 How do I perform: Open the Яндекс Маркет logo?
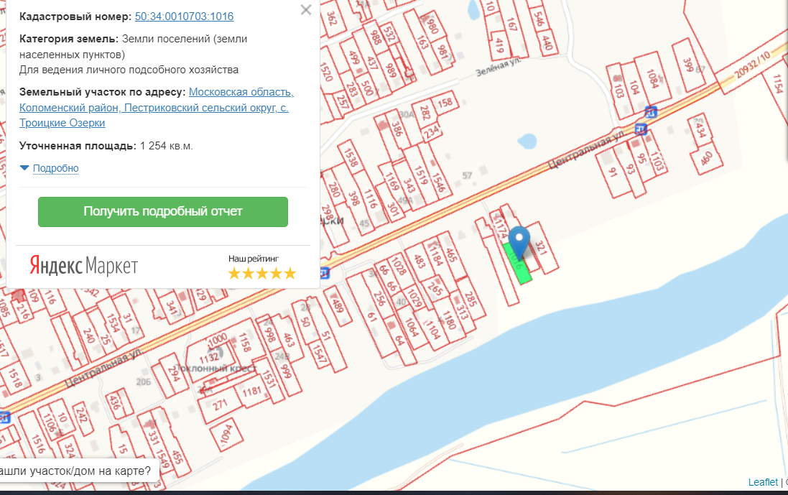coord(83,265)
